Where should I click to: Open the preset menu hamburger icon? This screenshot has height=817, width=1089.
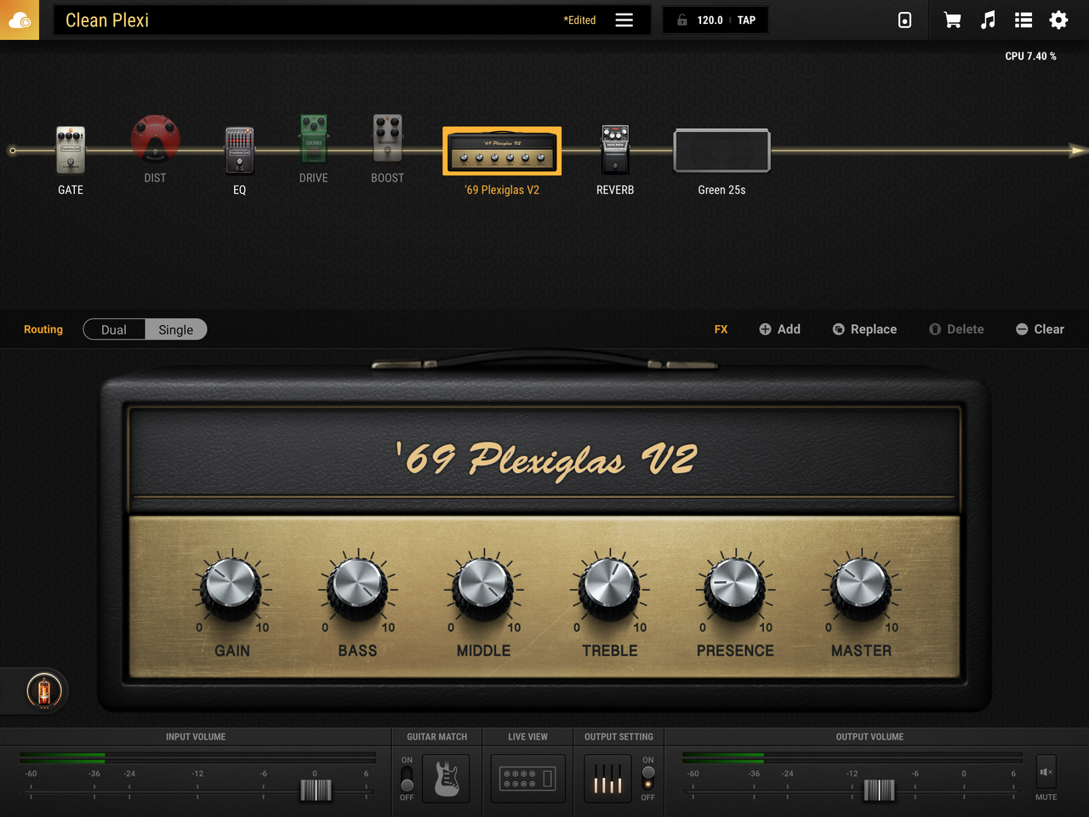[624, 20]
